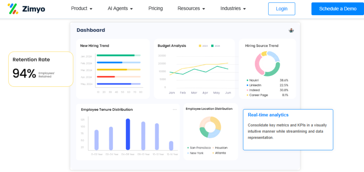Click the 2023 yellow legend swatch

pos(200,46)
